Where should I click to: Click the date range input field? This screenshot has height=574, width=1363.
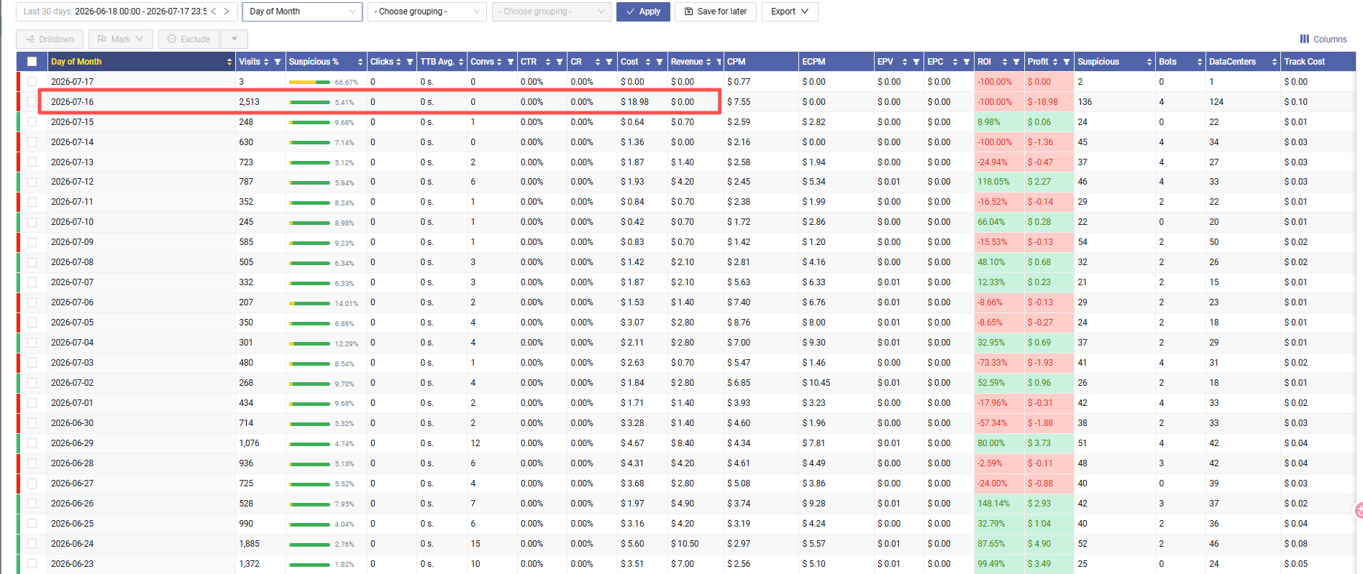[x=115, y=11]
